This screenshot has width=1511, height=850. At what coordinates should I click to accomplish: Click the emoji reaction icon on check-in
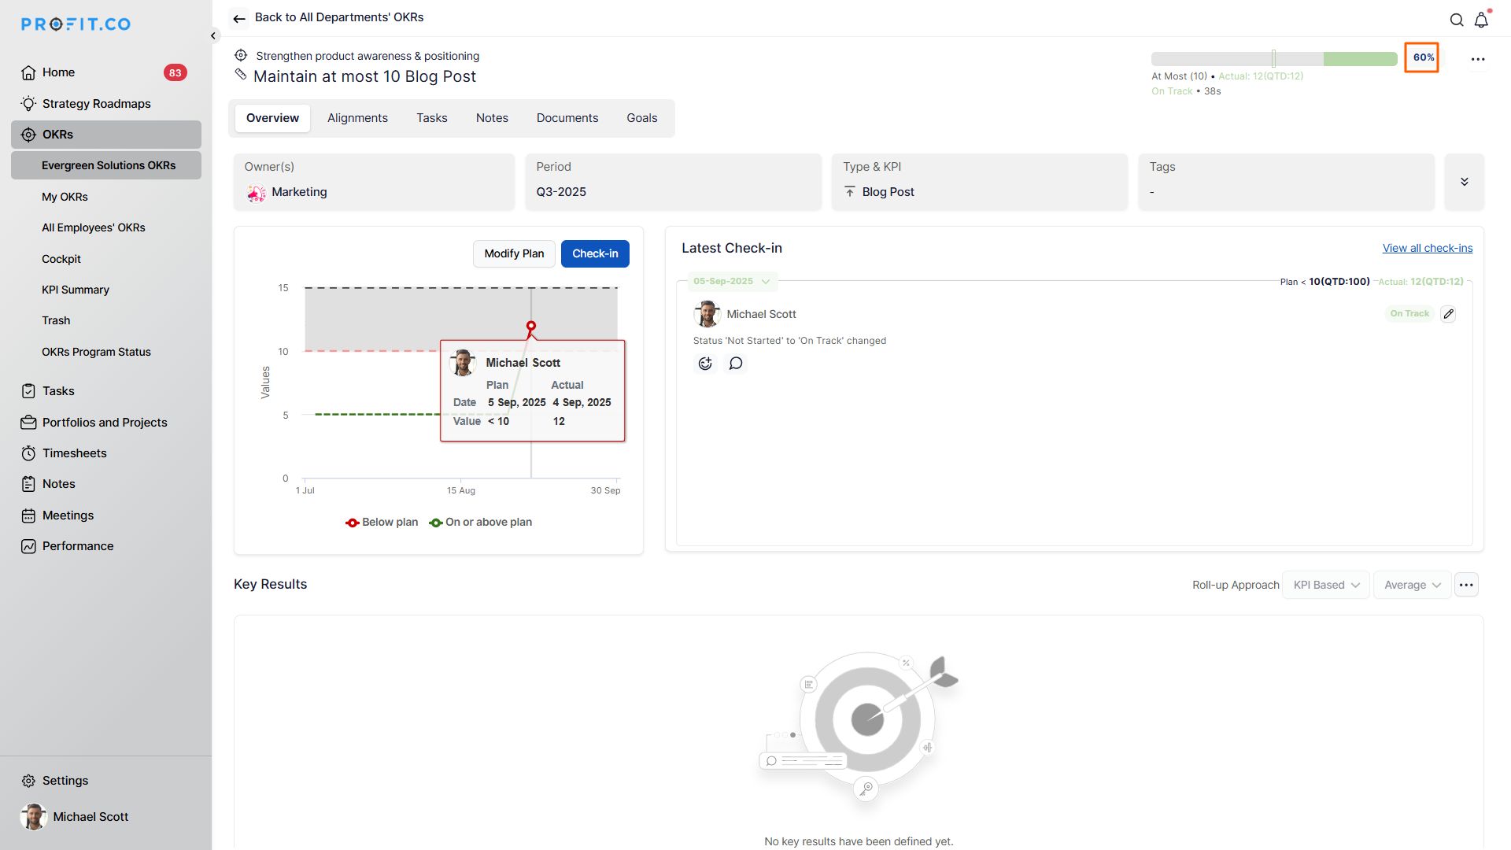pyautogui.click(x=705, y=364)
